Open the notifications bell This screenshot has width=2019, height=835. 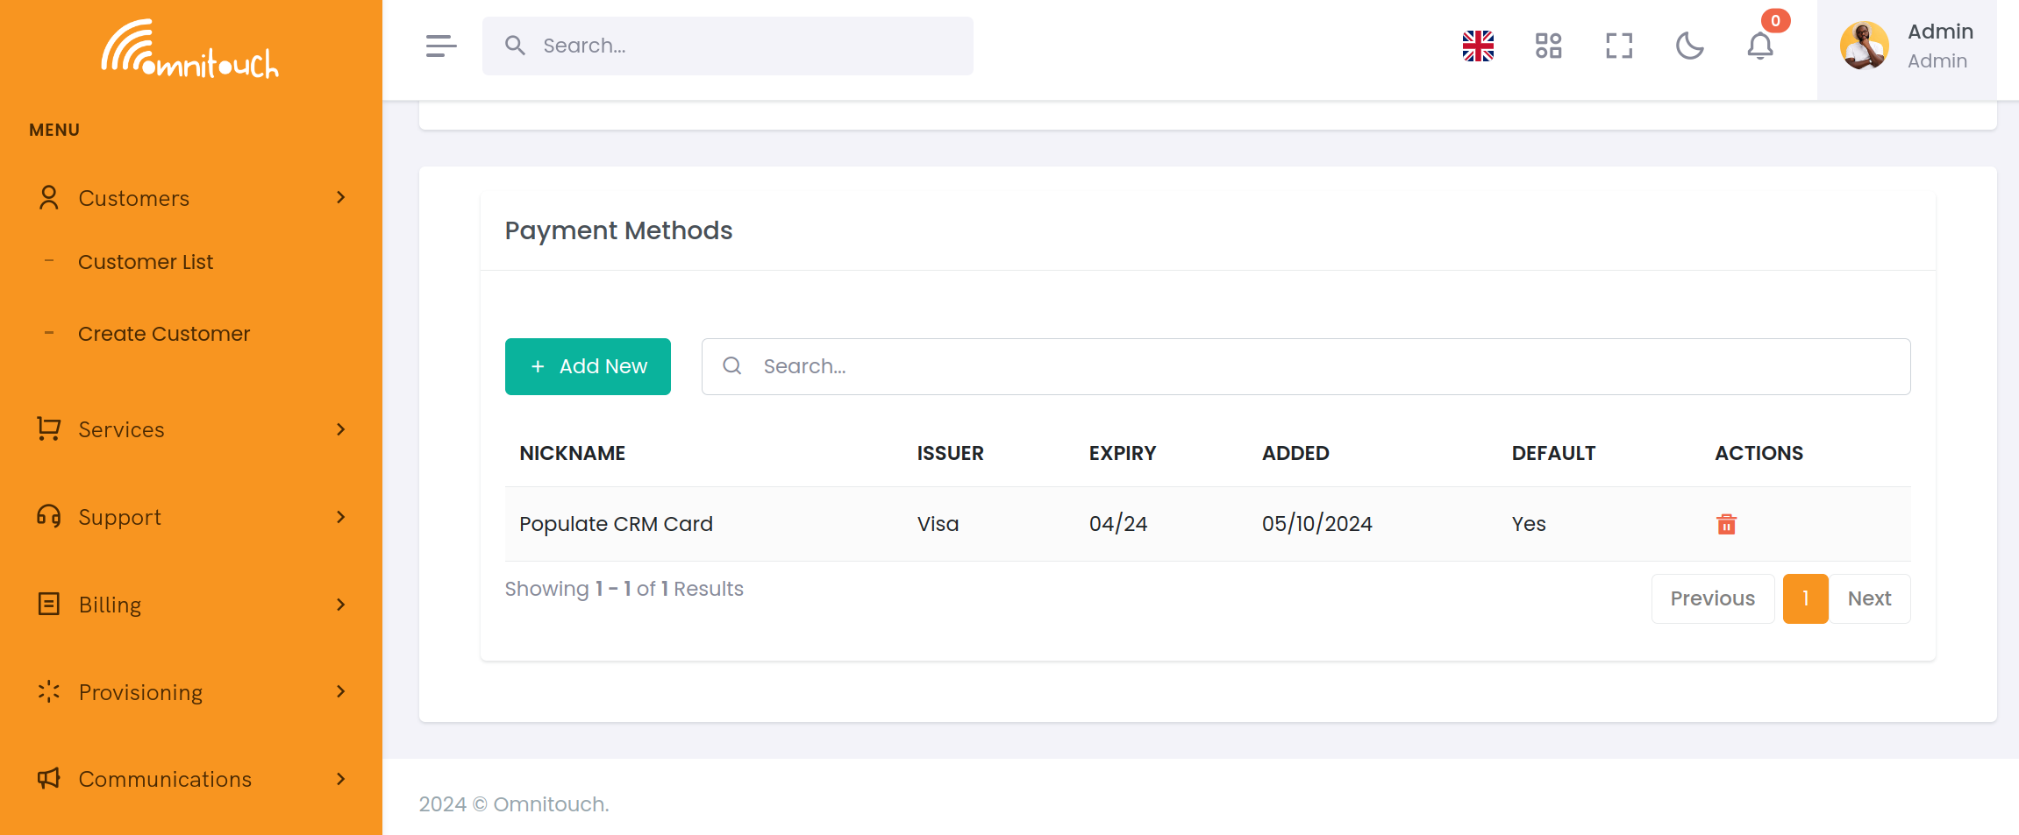(1759, 48)
